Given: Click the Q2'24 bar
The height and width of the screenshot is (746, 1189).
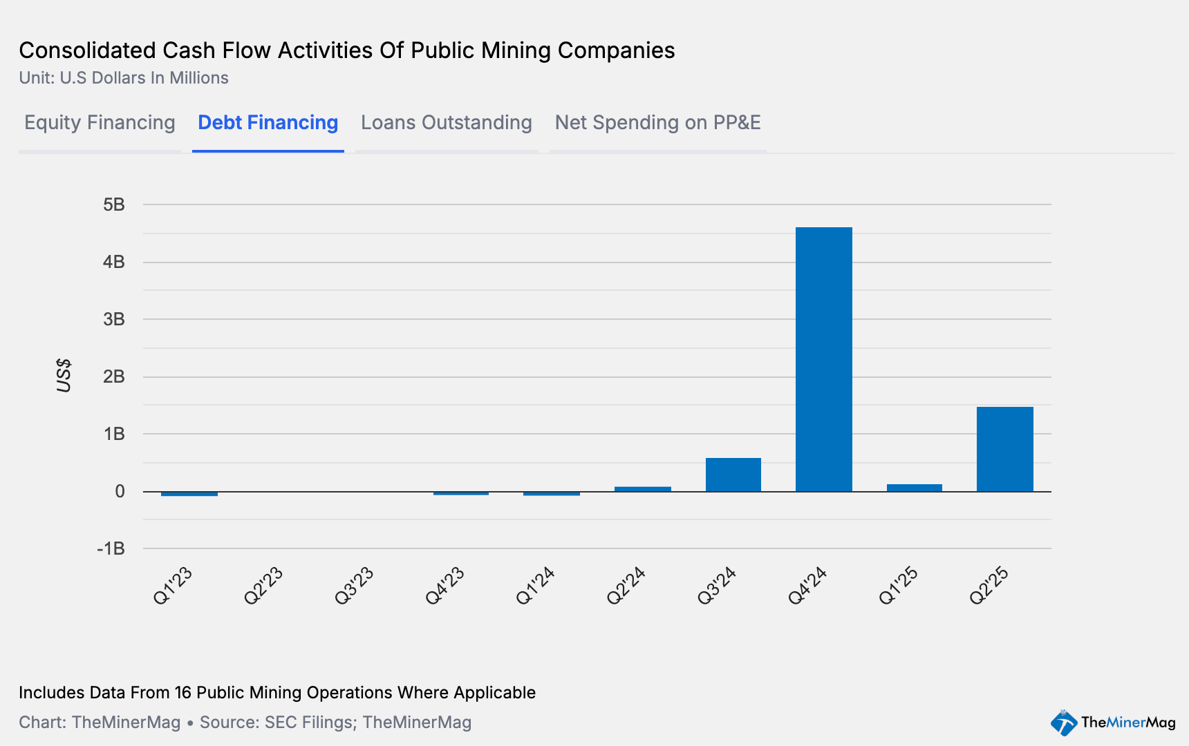Looking at the screenshot, I should click(x=642, y=489).
